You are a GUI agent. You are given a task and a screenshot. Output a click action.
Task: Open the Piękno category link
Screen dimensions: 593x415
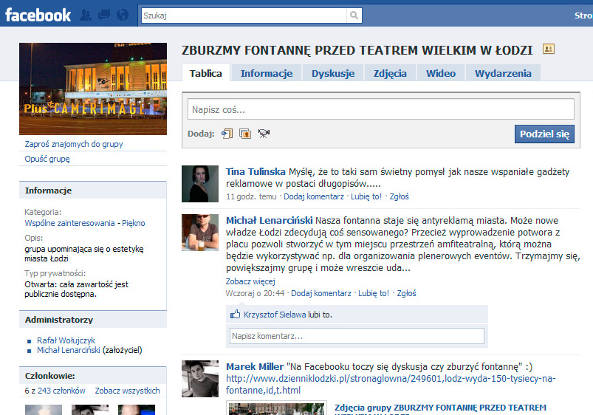134,223
